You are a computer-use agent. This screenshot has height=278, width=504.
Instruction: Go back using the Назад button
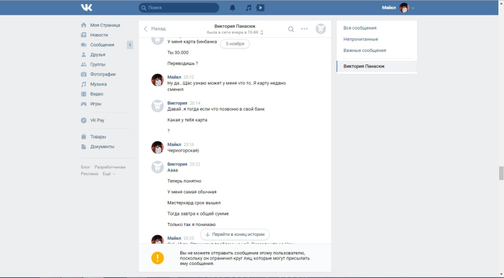tap(155, 28)
